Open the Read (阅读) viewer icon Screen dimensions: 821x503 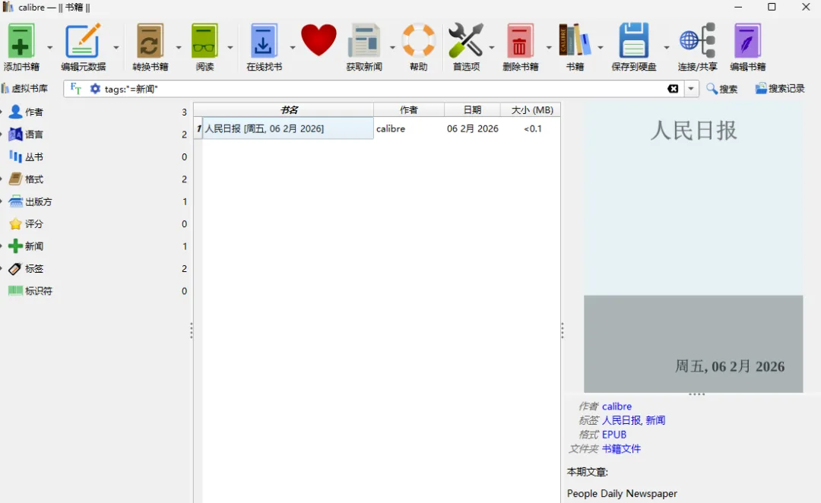click(x=204, y=41)
